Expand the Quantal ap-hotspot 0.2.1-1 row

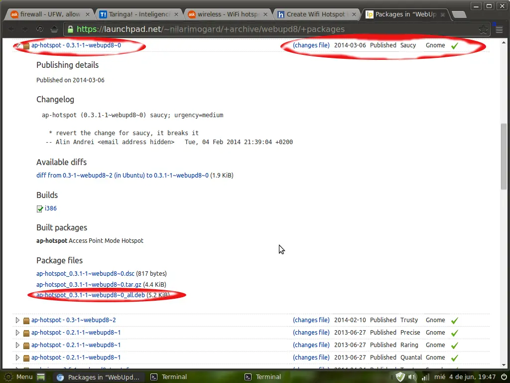pos(17,357)
